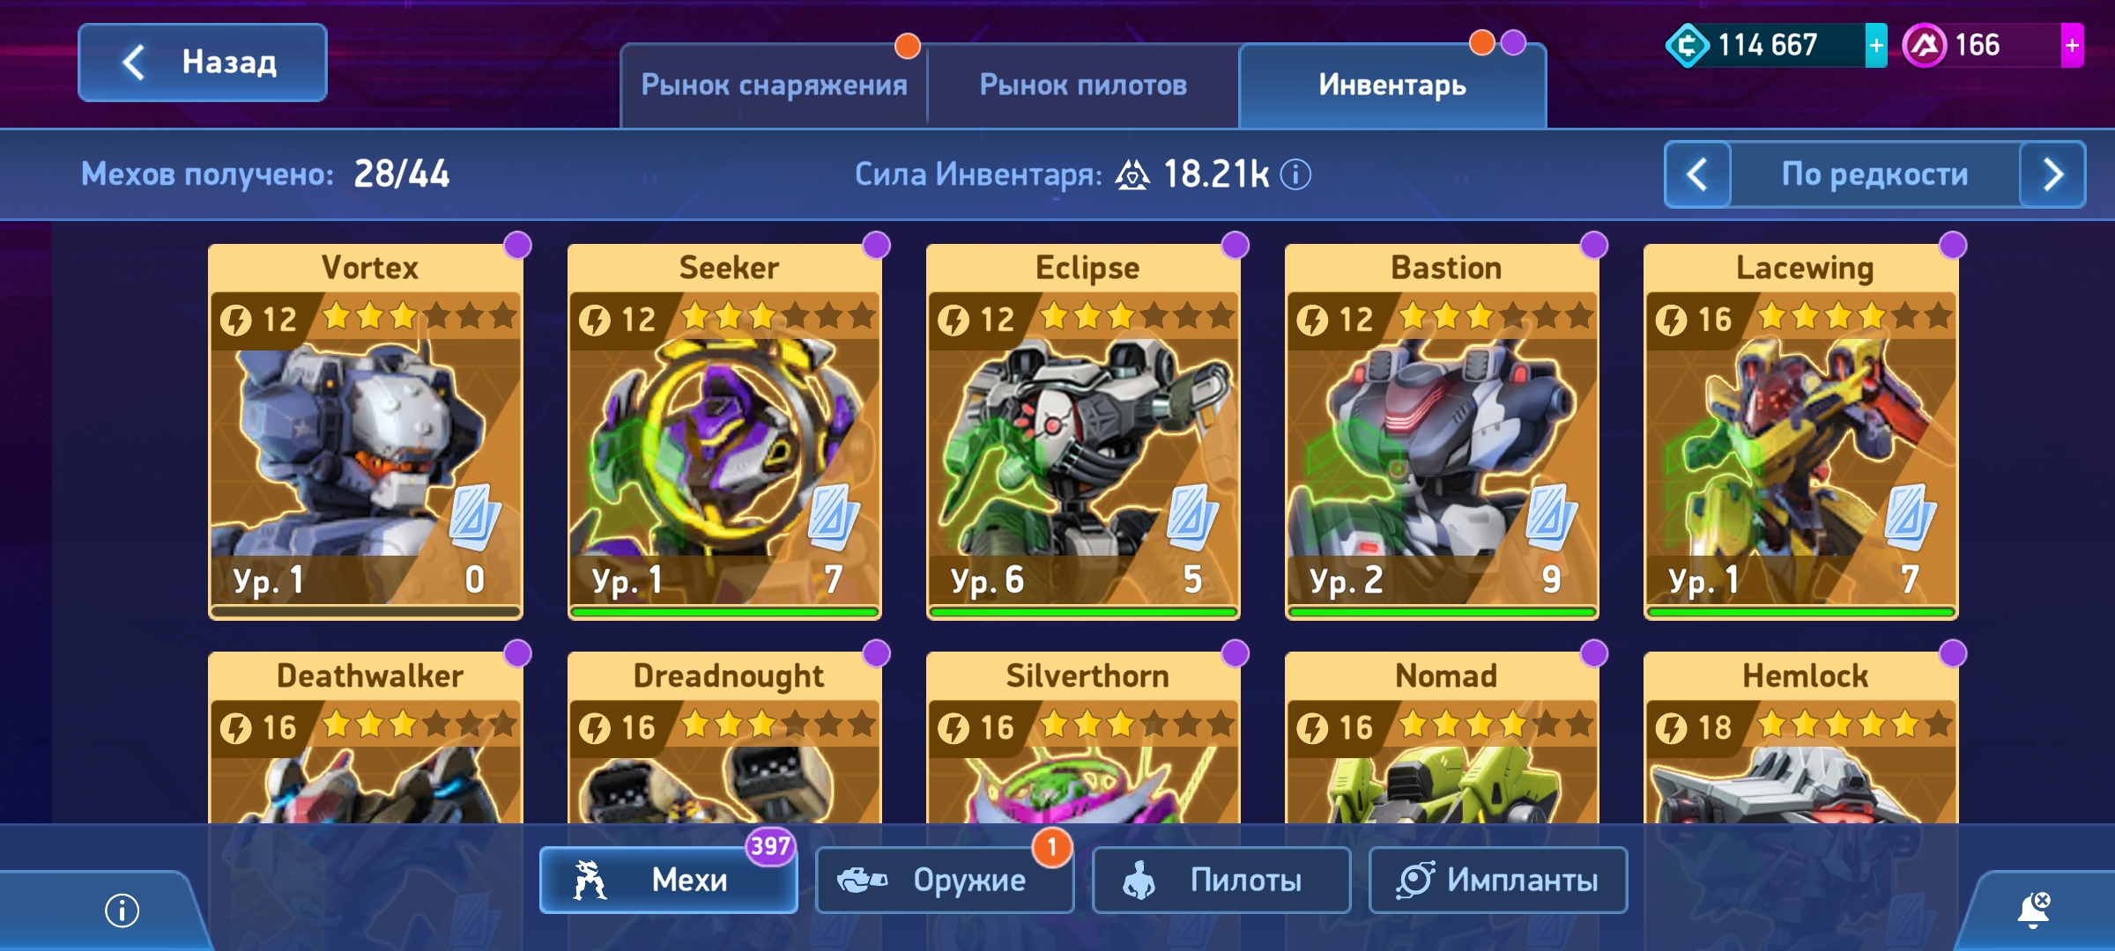Select next sorting with the right arrow
Viewport: 2115px width, 951px height.
[2052, 174]
